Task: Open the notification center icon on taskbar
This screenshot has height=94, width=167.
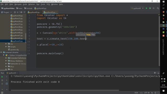Action: (x=164, y=91)
